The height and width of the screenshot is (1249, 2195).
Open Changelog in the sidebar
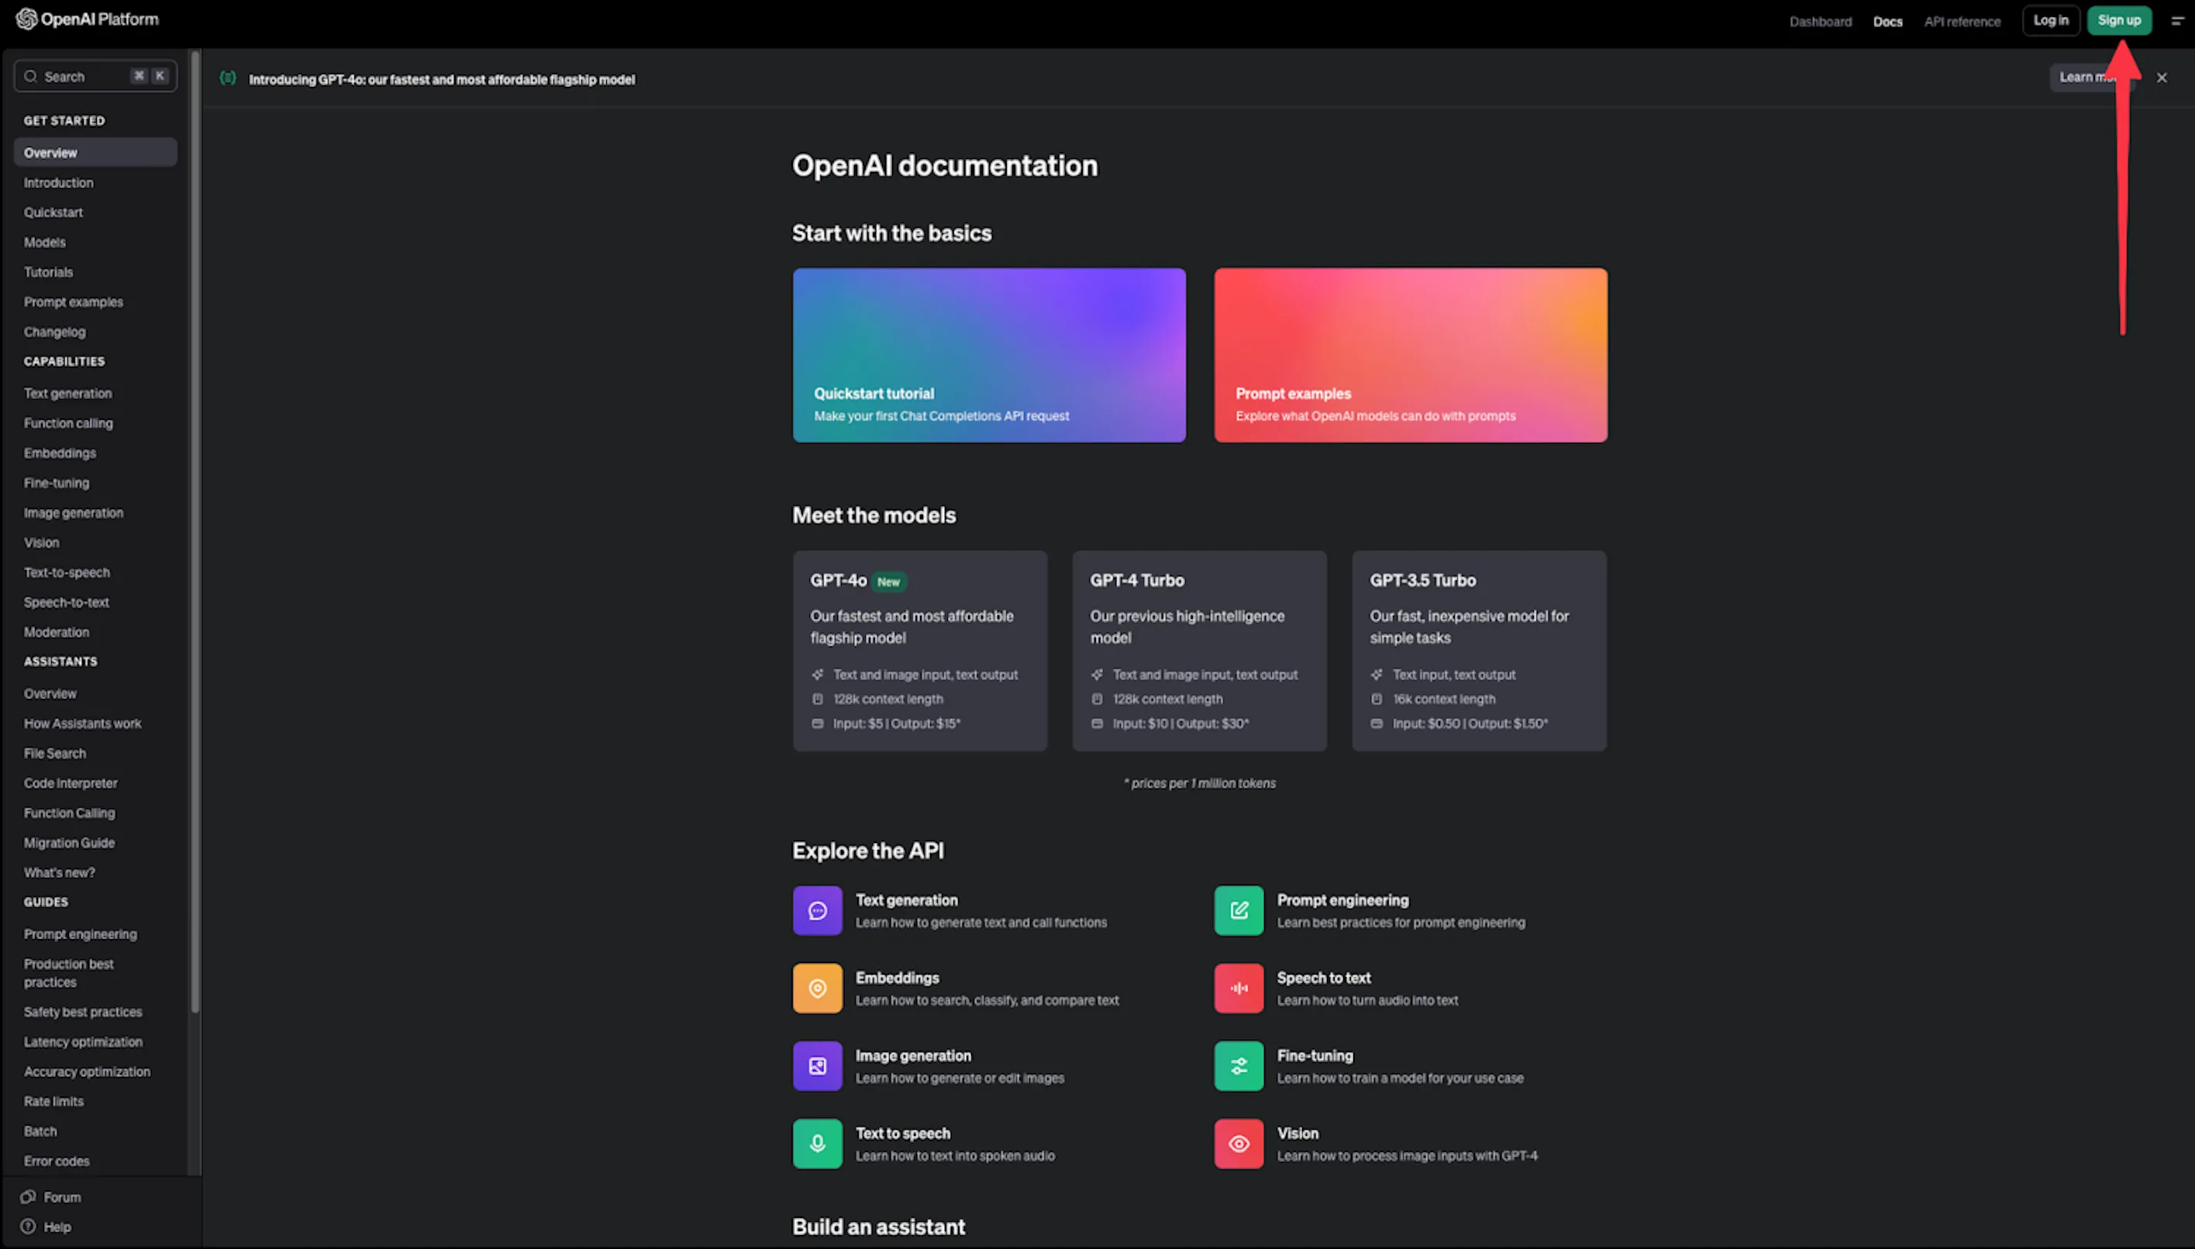pos(54,332)
